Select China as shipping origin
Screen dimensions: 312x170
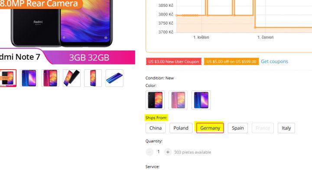pos(156,128)
